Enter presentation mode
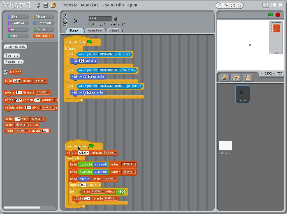This screenshot has width=287, height=214. coord(280,5)
